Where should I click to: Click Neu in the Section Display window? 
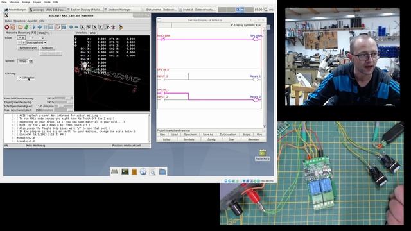coord(162,135)
